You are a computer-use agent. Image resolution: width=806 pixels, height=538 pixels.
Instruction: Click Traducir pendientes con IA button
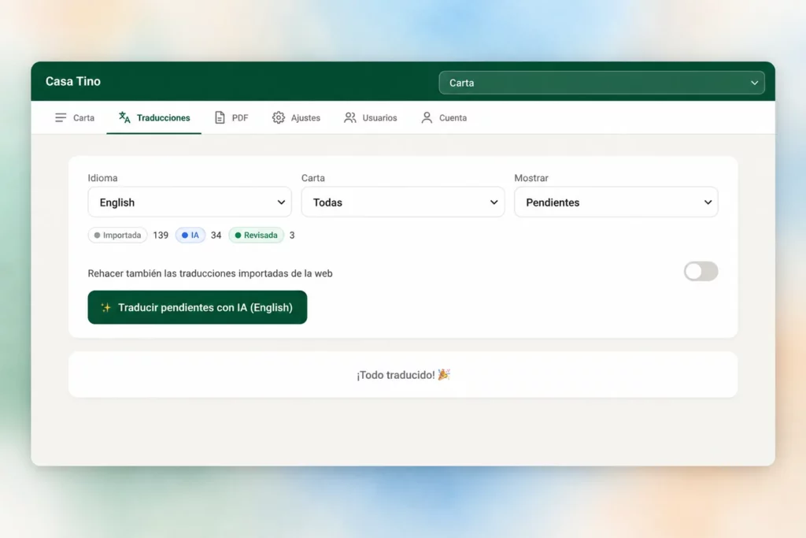tap(198, 307)
